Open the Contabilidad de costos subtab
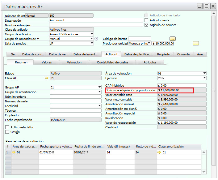 112,62
